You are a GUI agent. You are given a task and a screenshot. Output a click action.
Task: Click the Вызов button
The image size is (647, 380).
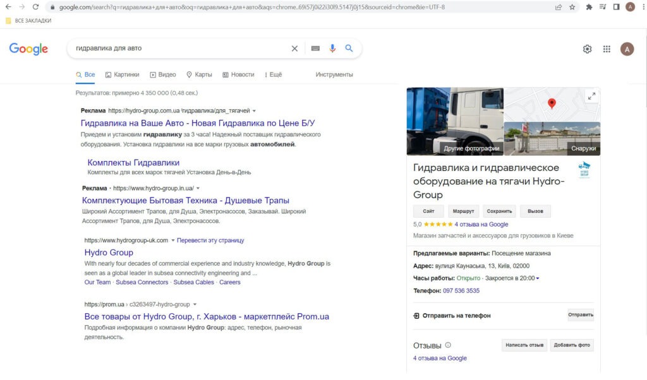click(535, 211)
